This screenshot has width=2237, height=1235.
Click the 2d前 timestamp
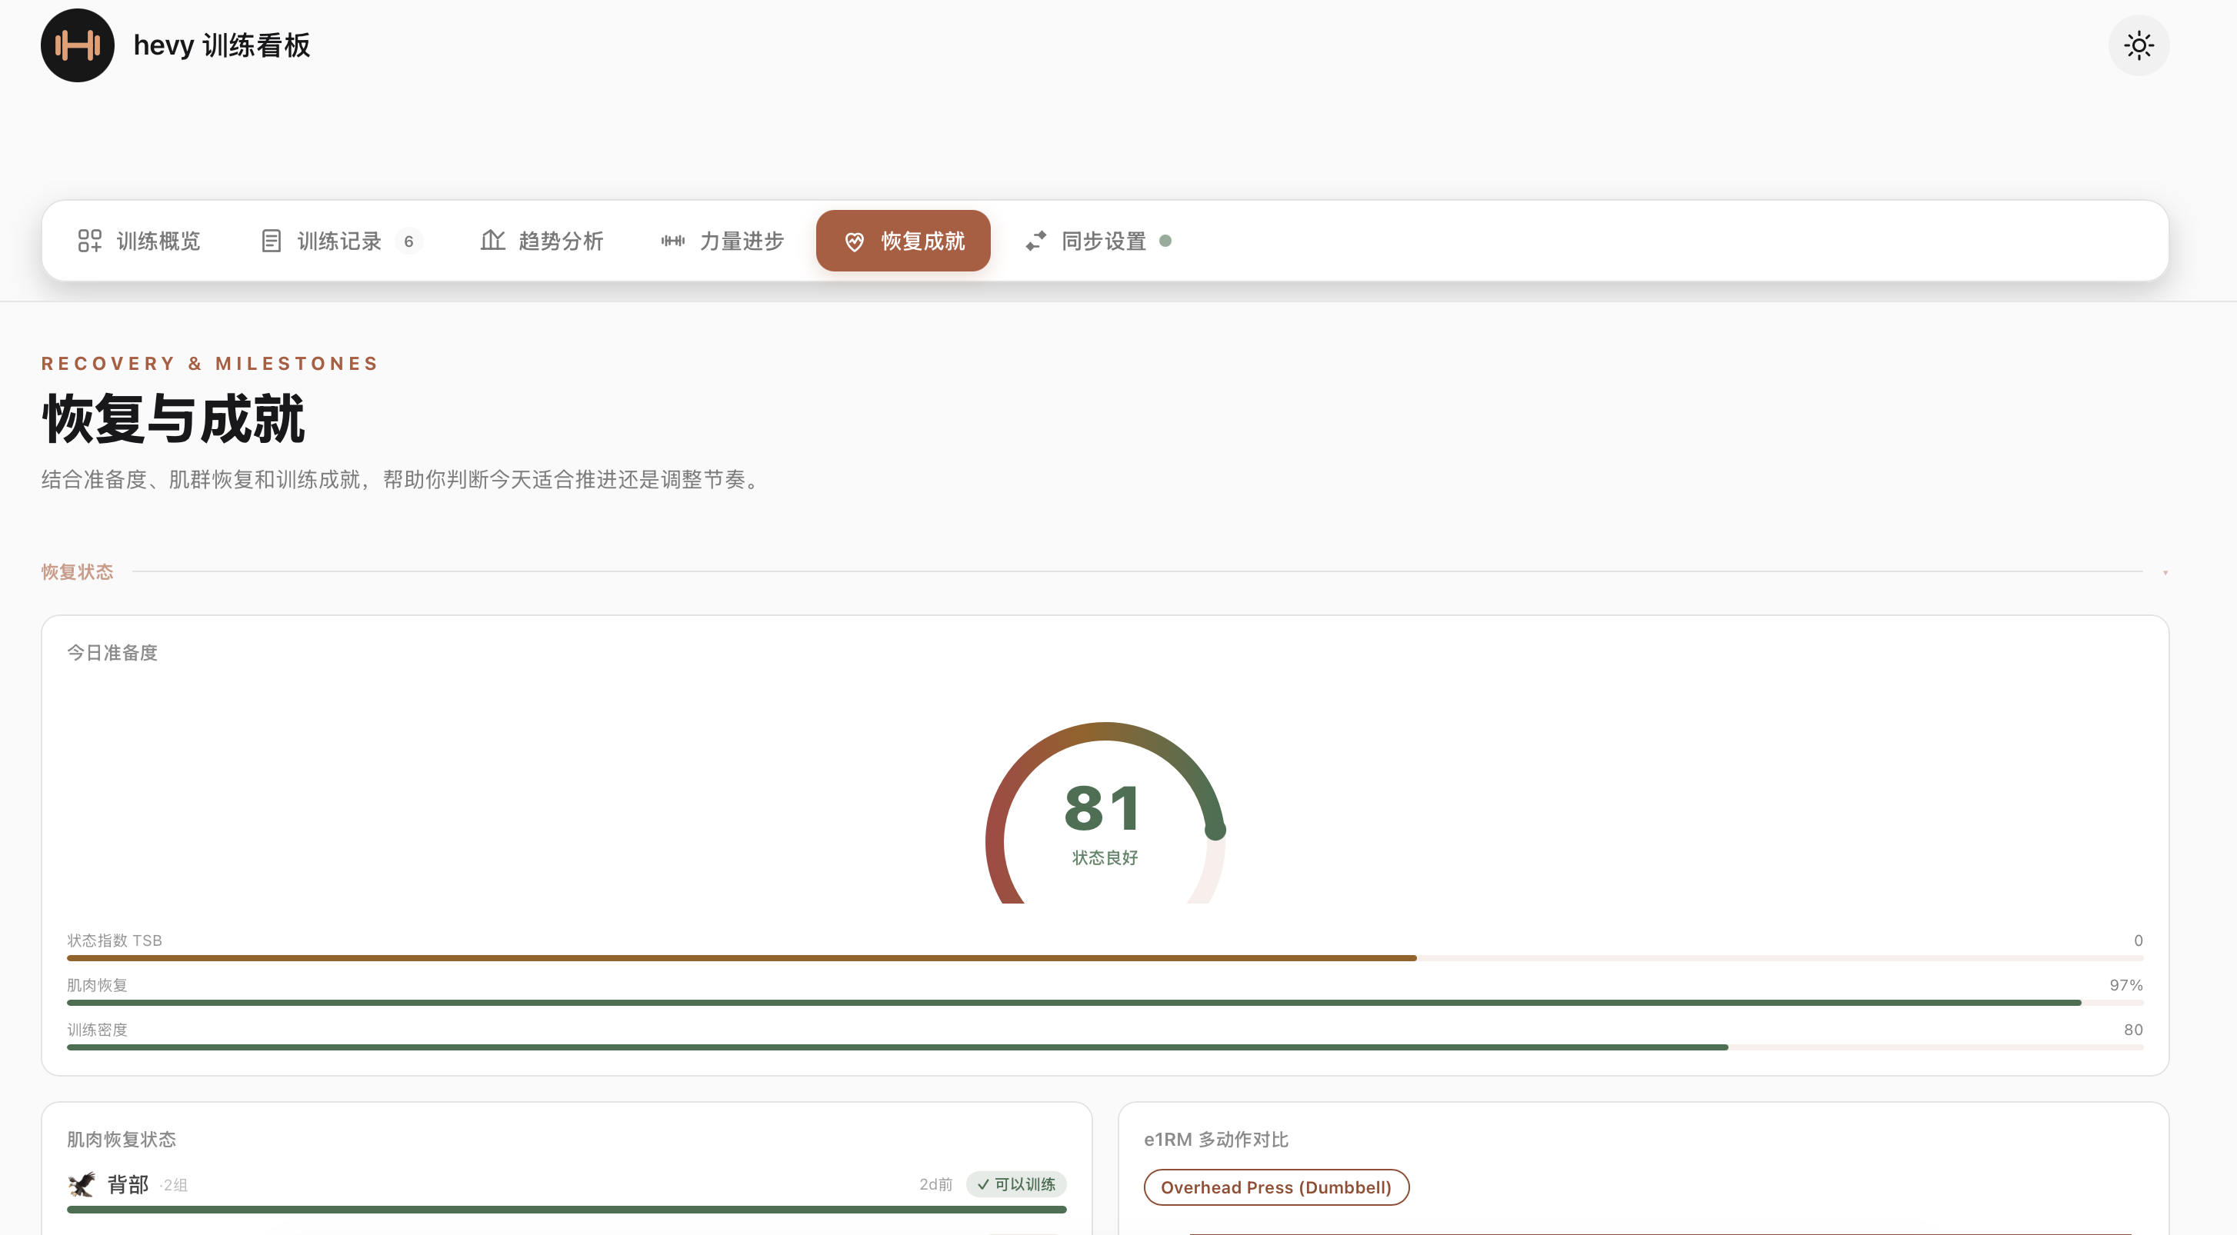pyautogui.click(x=935, y=1185)
